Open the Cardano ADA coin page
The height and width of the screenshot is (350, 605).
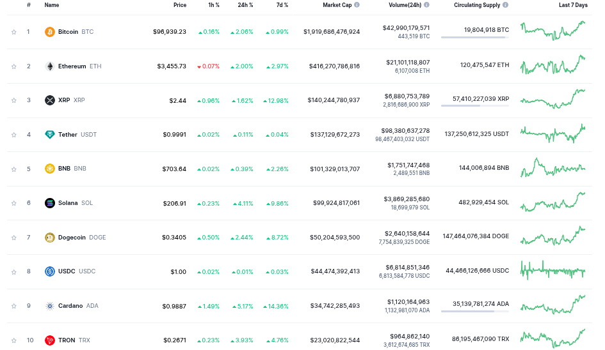[78, 306]
